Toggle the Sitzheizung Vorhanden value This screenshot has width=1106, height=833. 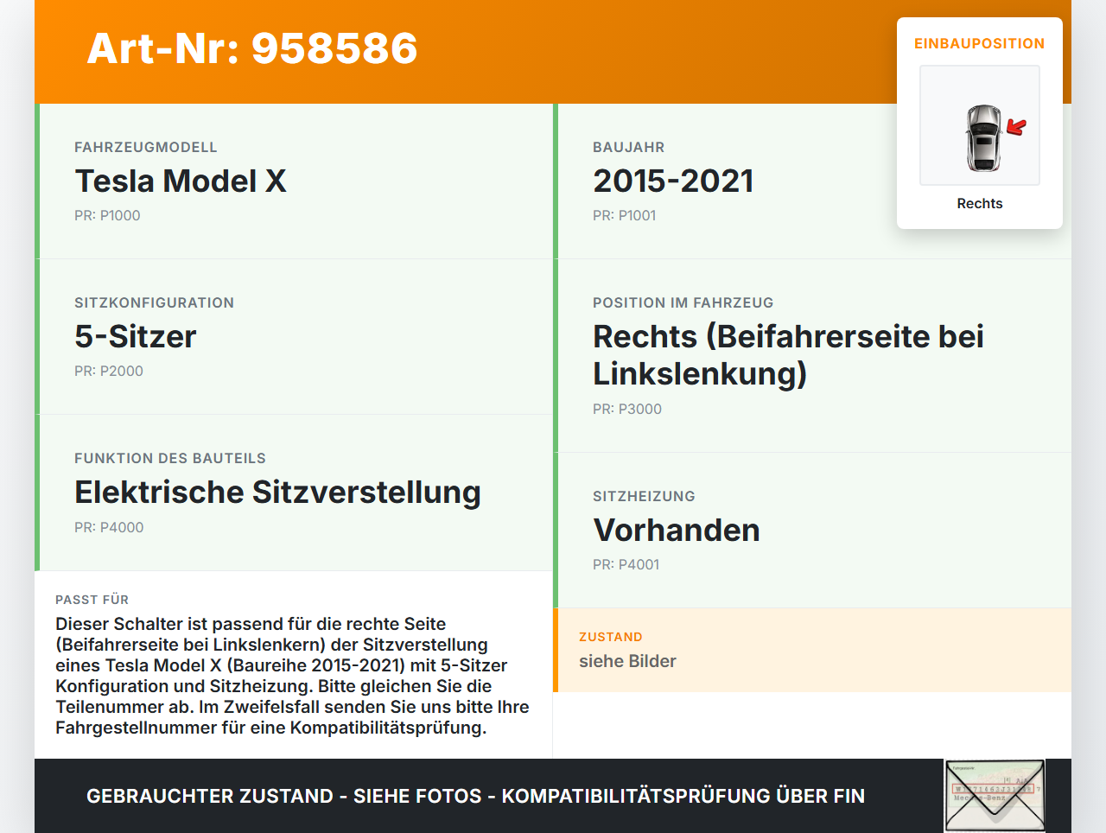[676, 530]
